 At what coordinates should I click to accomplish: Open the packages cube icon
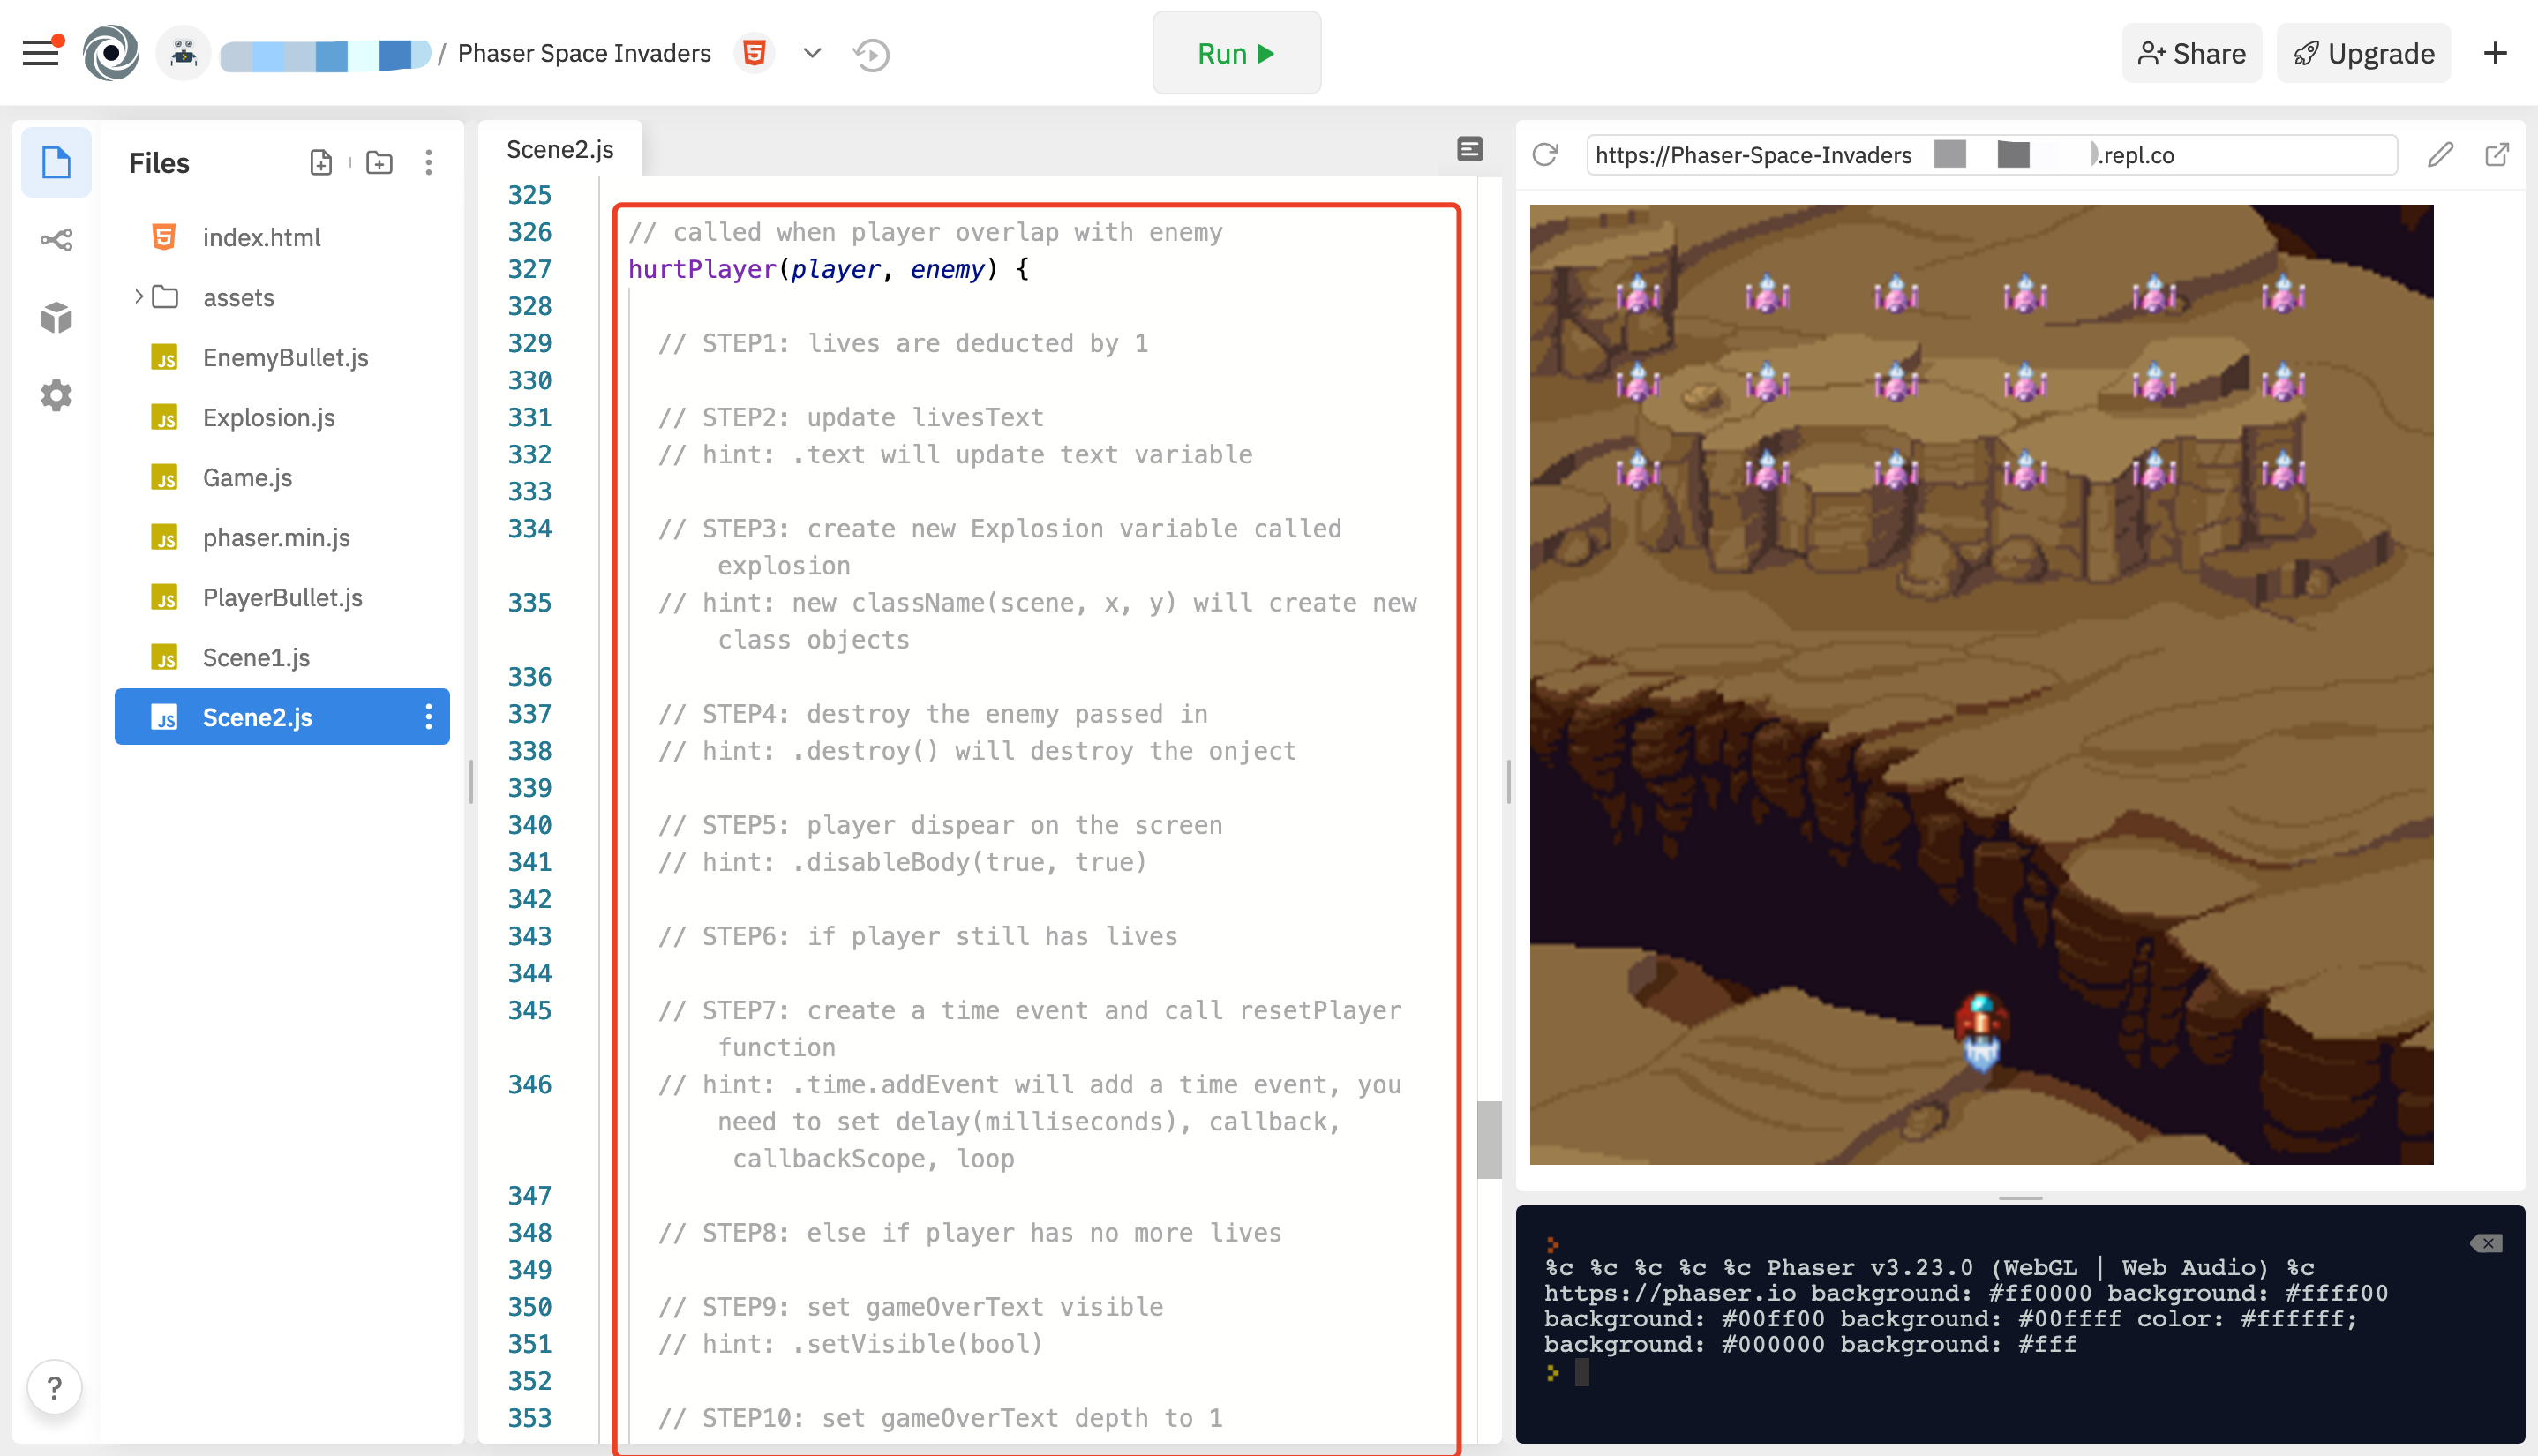pyautogui.click(x=56, y=318)
